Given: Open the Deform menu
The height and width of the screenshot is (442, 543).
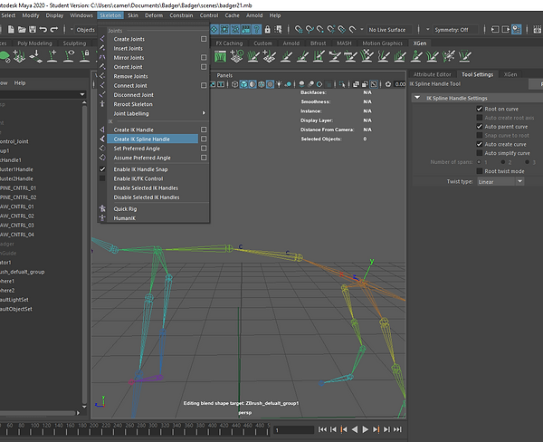Looking at the screenshot, I should pos(154,15).
